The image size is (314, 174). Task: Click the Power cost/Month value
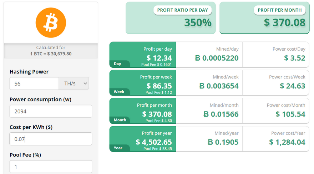point(290,114)
